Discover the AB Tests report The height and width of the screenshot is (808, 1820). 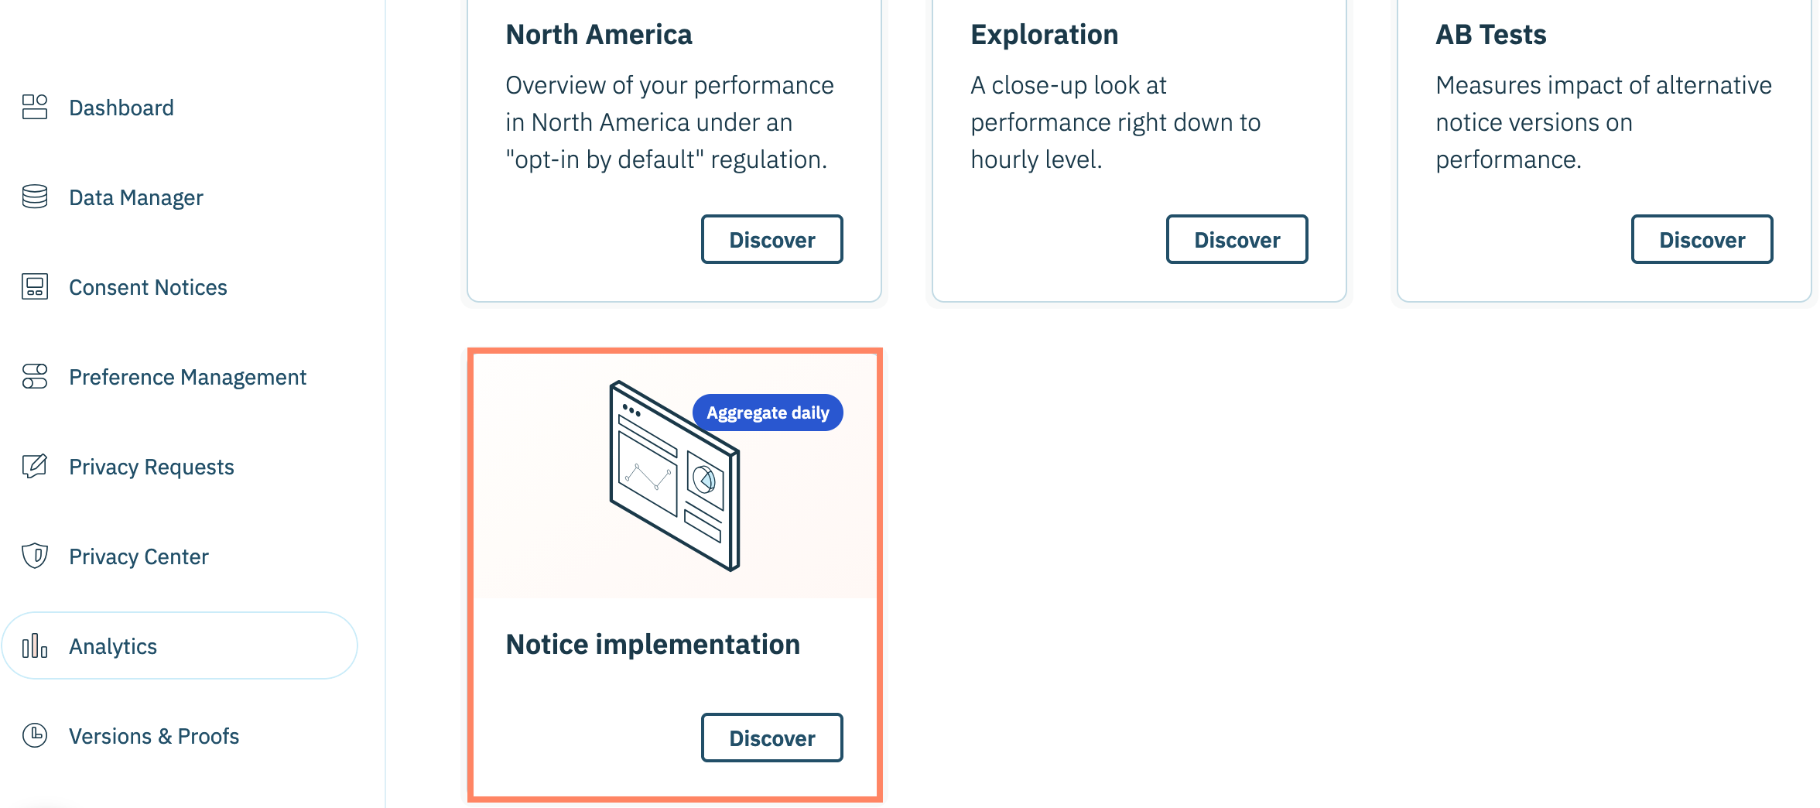[x=1702, y=240]
